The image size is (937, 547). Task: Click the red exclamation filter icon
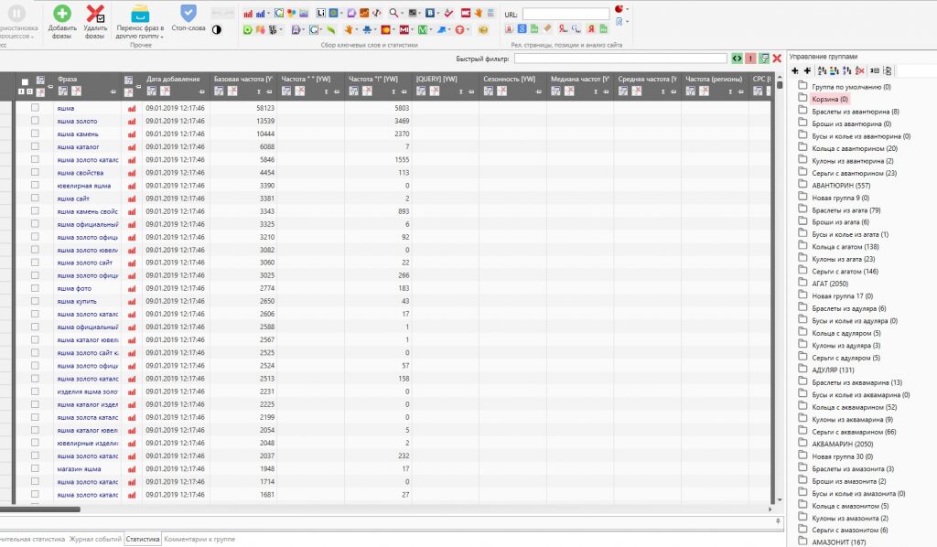(750, 59)
